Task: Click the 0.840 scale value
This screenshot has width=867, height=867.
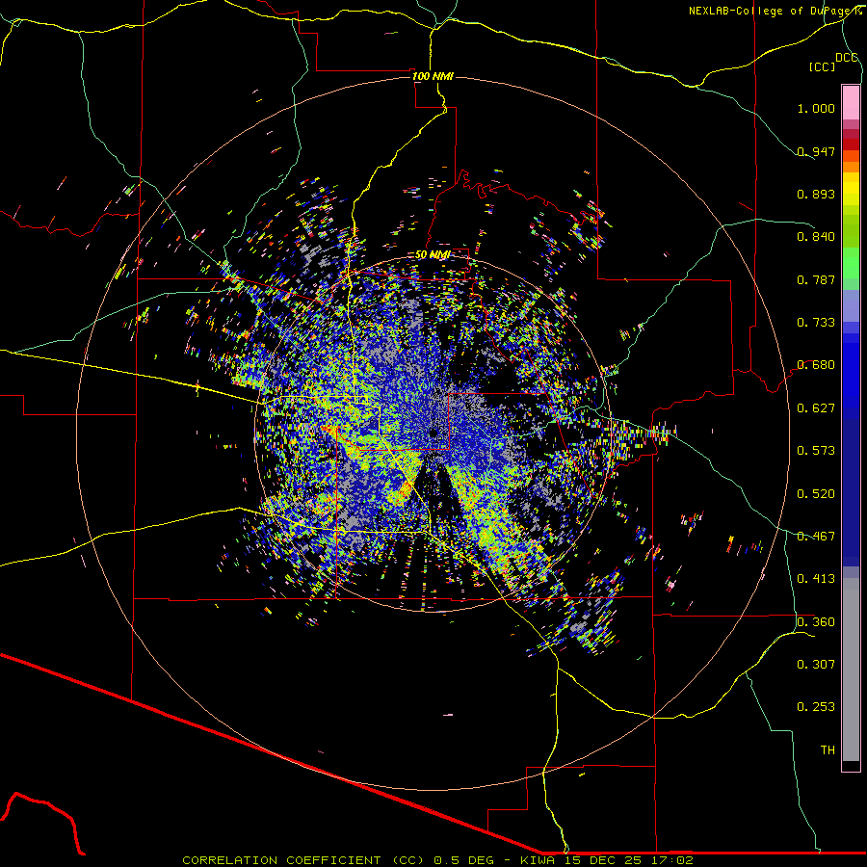Action: pyautogui.click(x=816, y=237)
